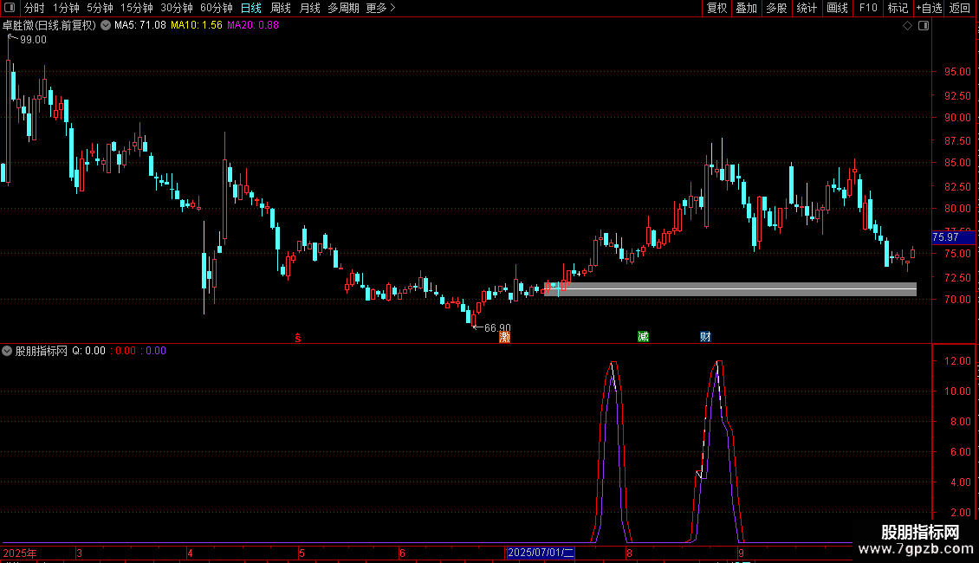979x563 pixels.
Task: Switch to 月线 monthly chart
Action: (309, 8)
